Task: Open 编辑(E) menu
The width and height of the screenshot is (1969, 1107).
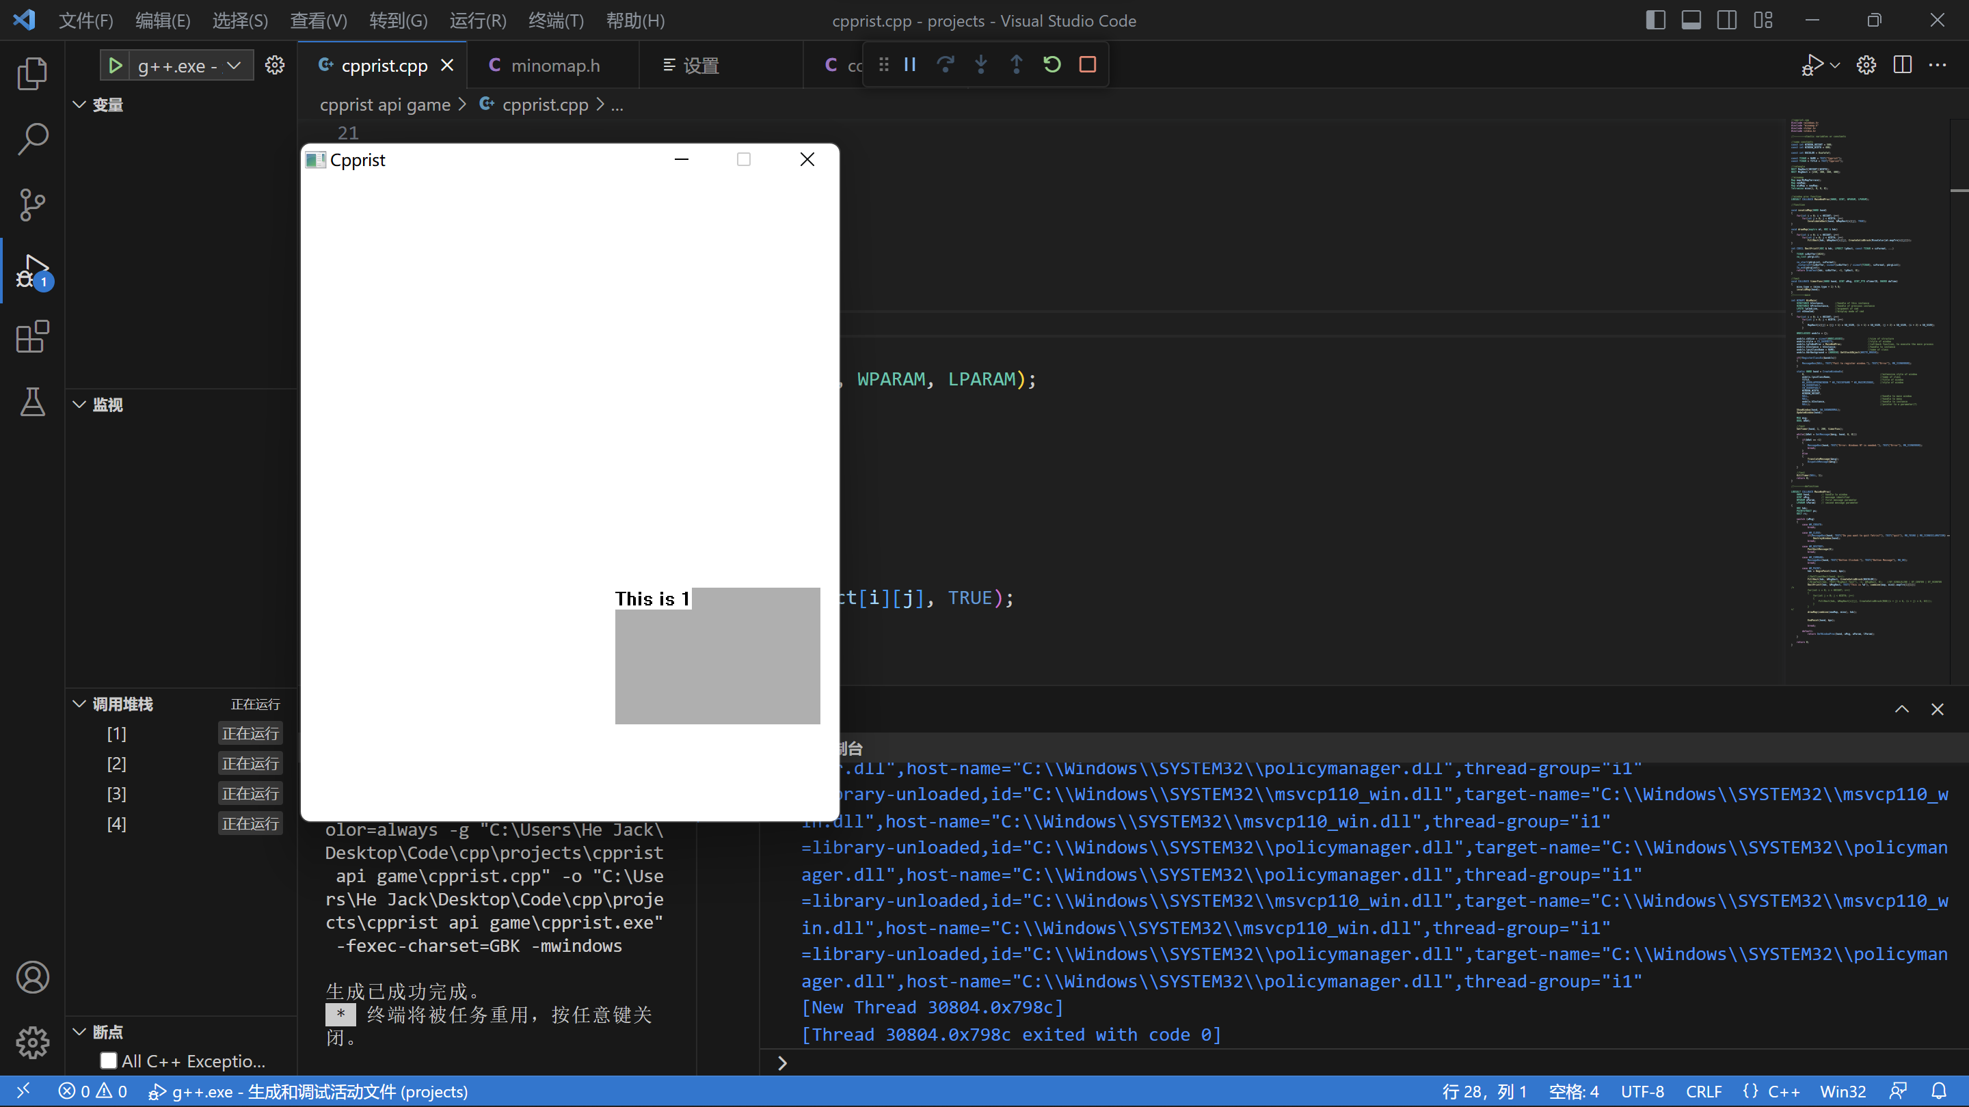Action: tap(163, 20)
